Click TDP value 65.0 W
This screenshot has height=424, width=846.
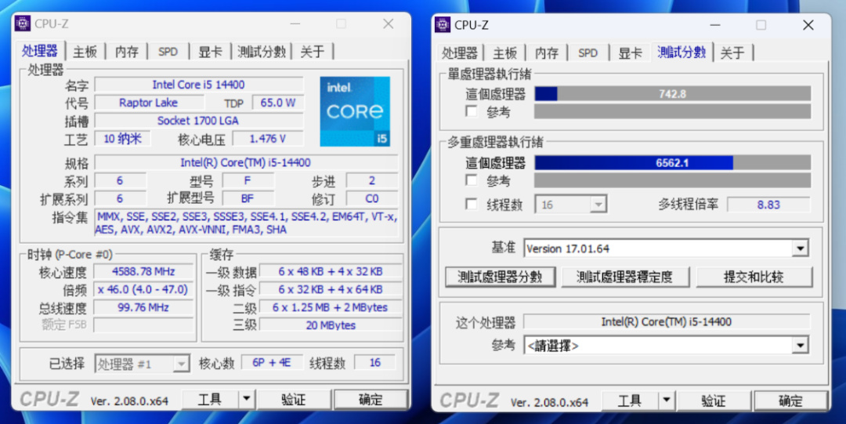278,103
